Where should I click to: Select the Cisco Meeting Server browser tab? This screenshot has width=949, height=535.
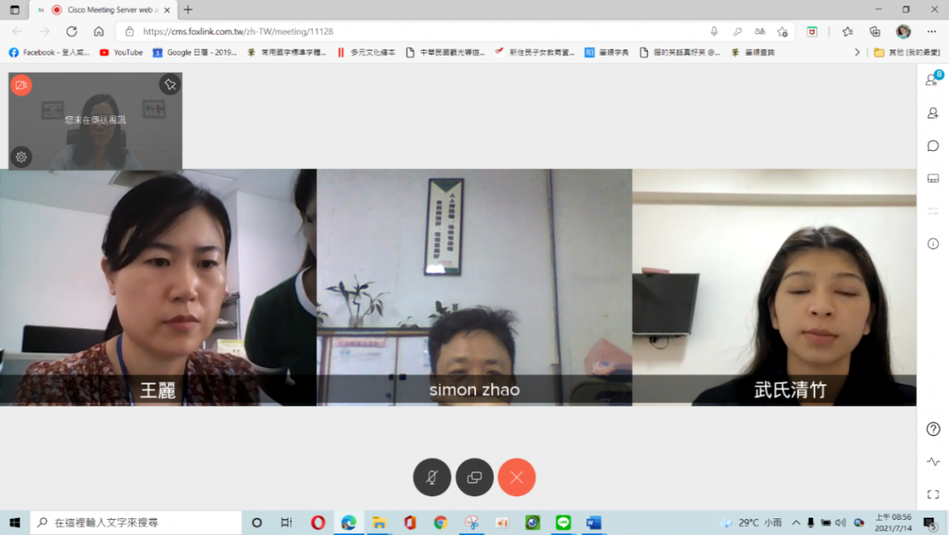103,9
